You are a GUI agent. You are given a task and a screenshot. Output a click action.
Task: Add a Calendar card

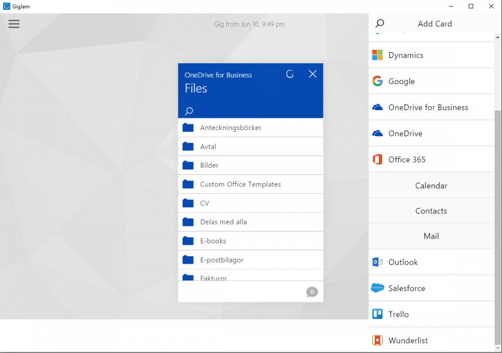point(431,186)
